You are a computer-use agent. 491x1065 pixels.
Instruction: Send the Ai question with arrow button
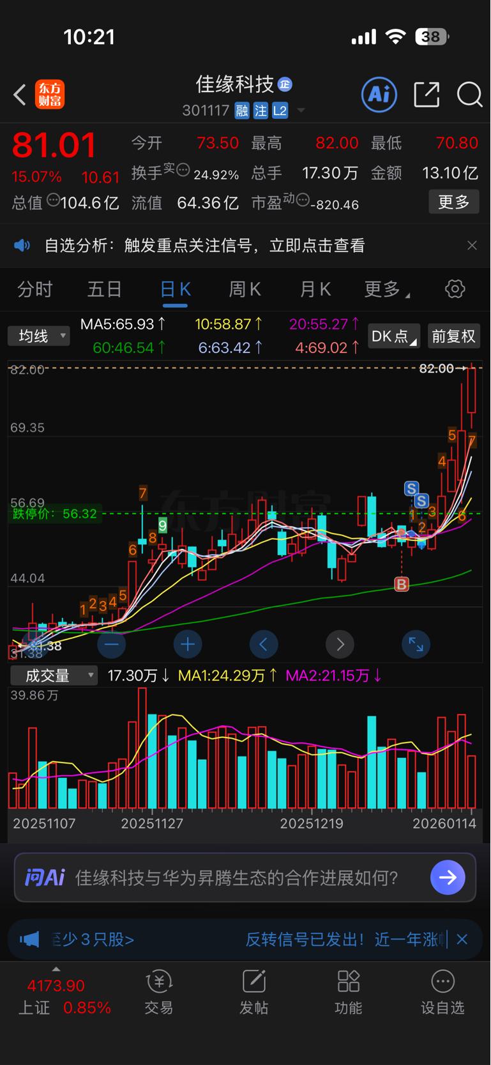[x=448, y=878]
